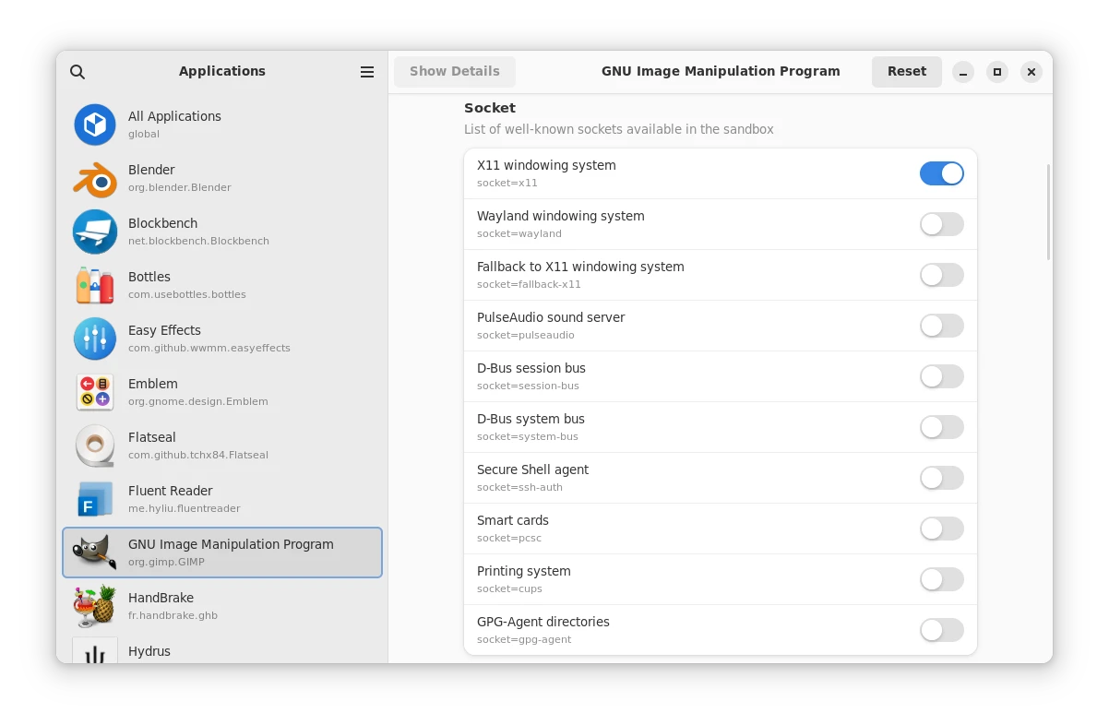Toggle Secure Shell agent socket
Image resolution: width=1109 pixels, height=725 pixels.
tap(941, 478)
